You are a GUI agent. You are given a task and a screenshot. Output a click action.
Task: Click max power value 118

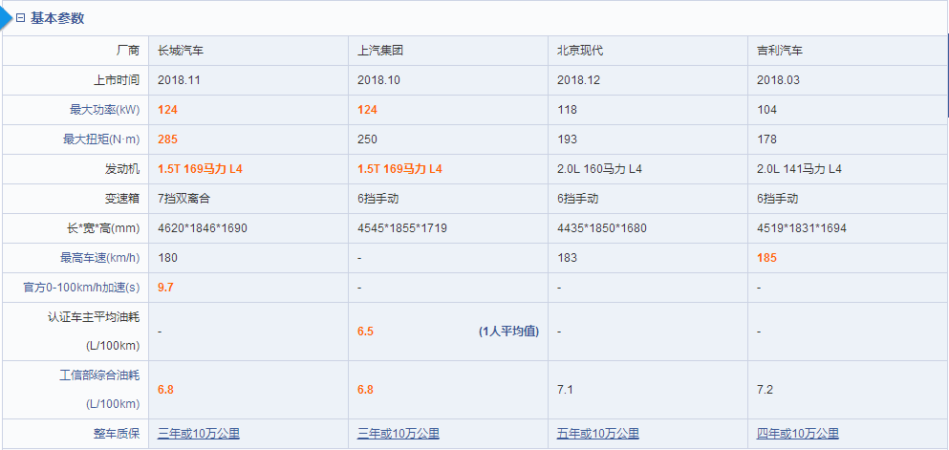[x=567, y=110]
